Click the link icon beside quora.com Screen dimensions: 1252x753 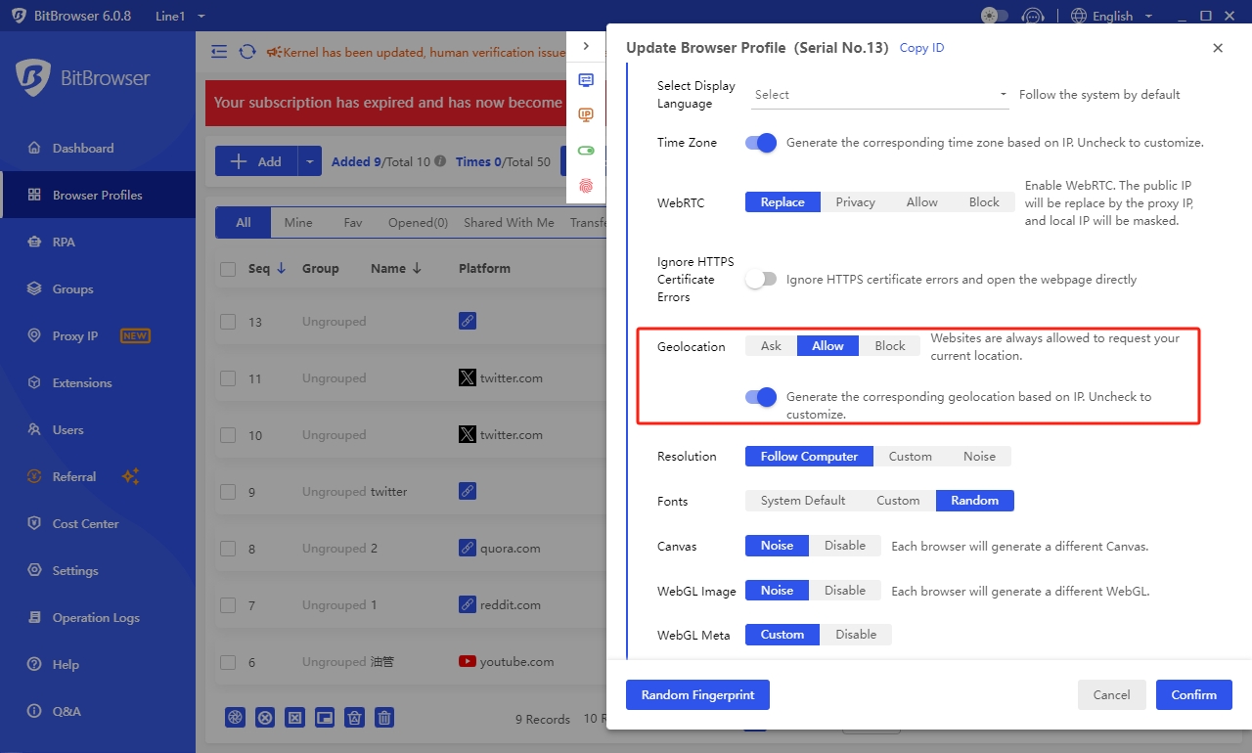tap(468, 548)
